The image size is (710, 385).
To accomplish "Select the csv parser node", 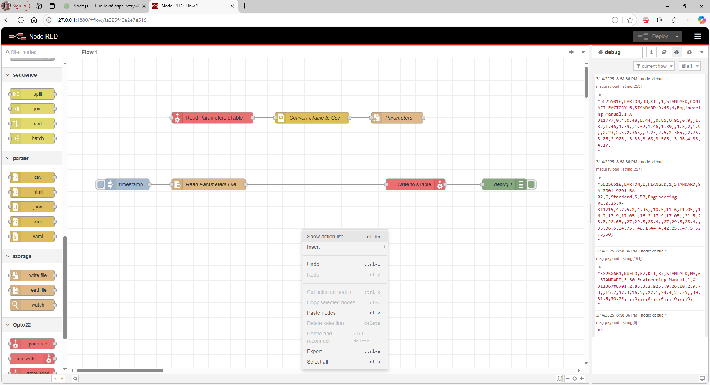I will [33, 177].
